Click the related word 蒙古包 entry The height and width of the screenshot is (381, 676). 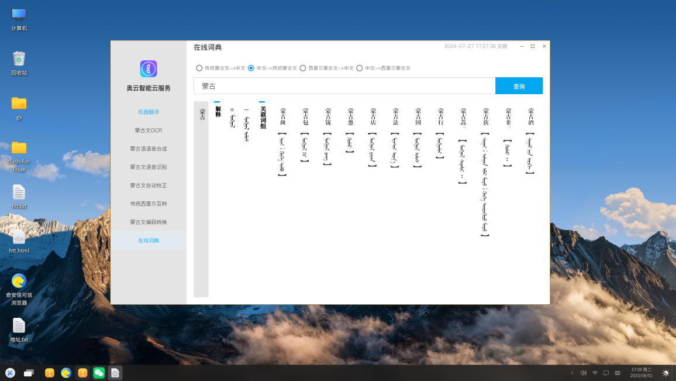pyautogui.click(x=305, y=117)
